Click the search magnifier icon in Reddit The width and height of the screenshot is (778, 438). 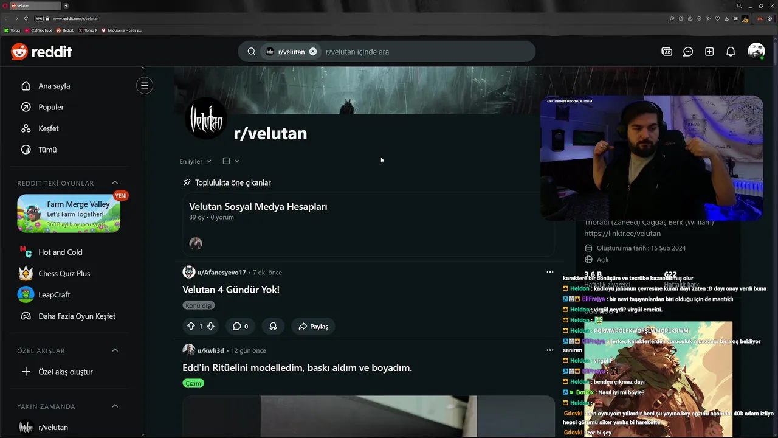click(251, 52)
